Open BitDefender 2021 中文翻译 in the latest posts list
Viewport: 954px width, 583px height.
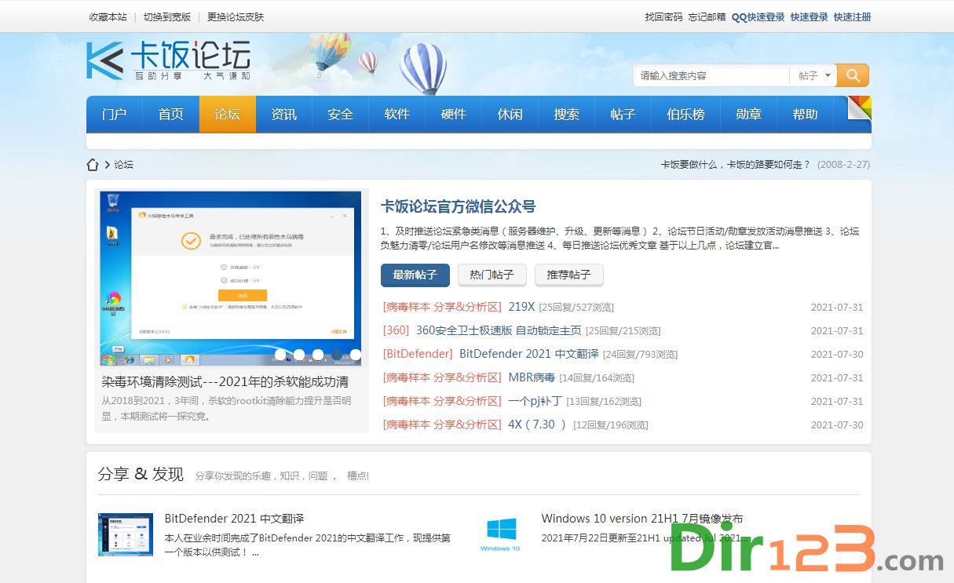click(529, 354)
